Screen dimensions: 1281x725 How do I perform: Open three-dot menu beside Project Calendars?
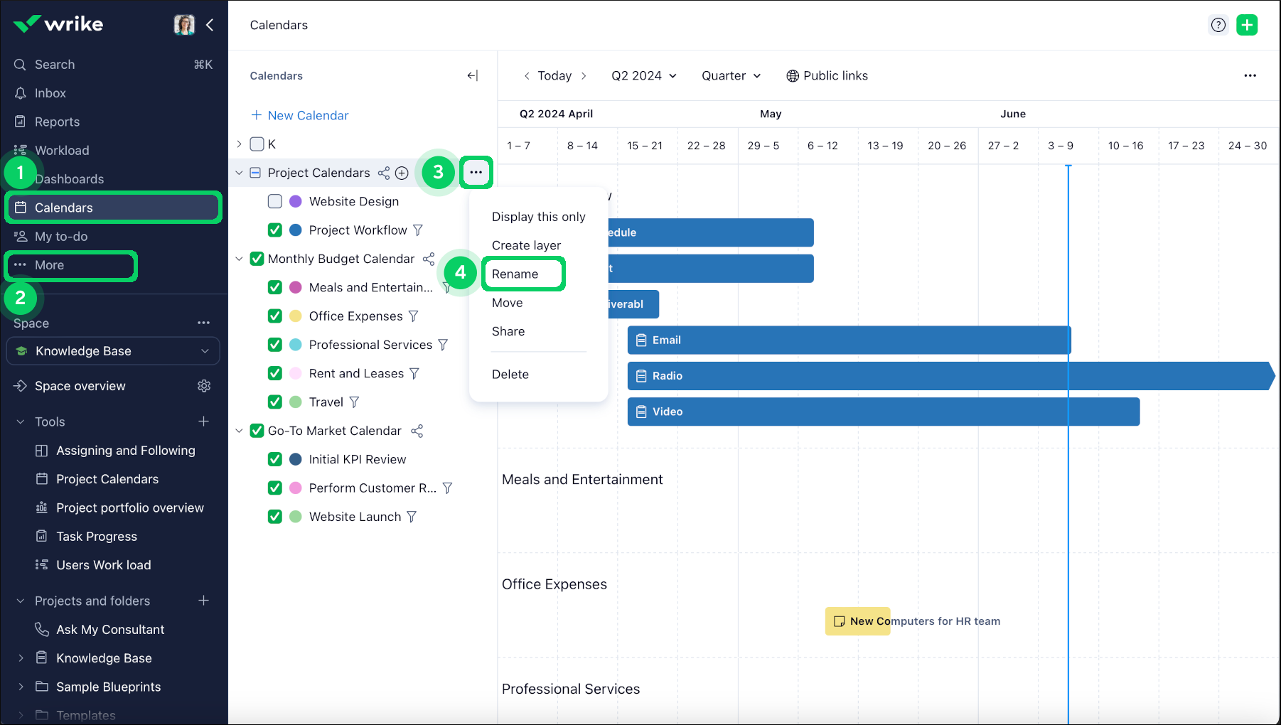[476, 172]
